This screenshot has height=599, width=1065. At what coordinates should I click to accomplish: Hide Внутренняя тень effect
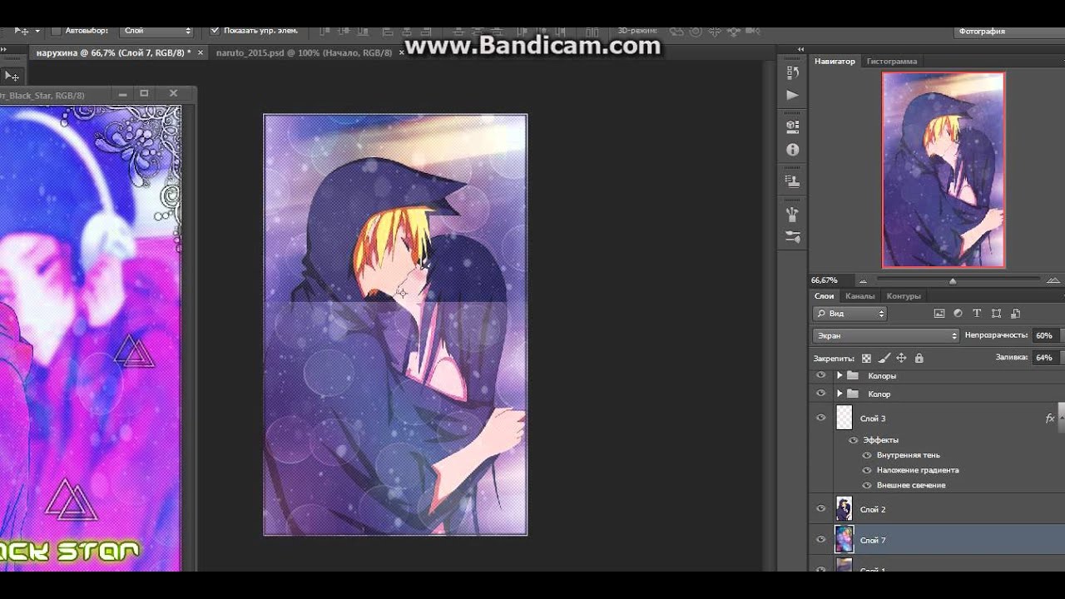pyautogui.click(x=867, y=455)
